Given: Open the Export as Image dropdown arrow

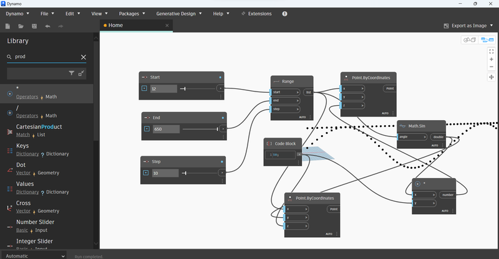Looking at the screenshot, I should click(492, 26).
